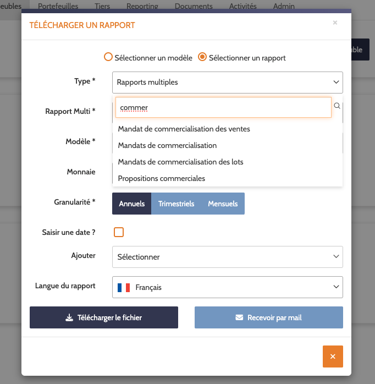The height and width of the screenshot is (384, 375).
Task: Select the 'Sélectionner un modèle' radio button
Action: [x=108, y=57]
